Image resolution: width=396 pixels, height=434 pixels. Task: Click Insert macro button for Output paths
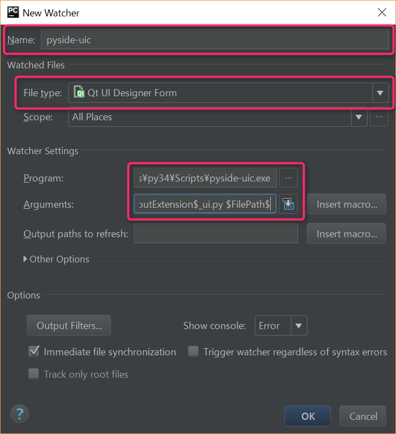[346, 233]
